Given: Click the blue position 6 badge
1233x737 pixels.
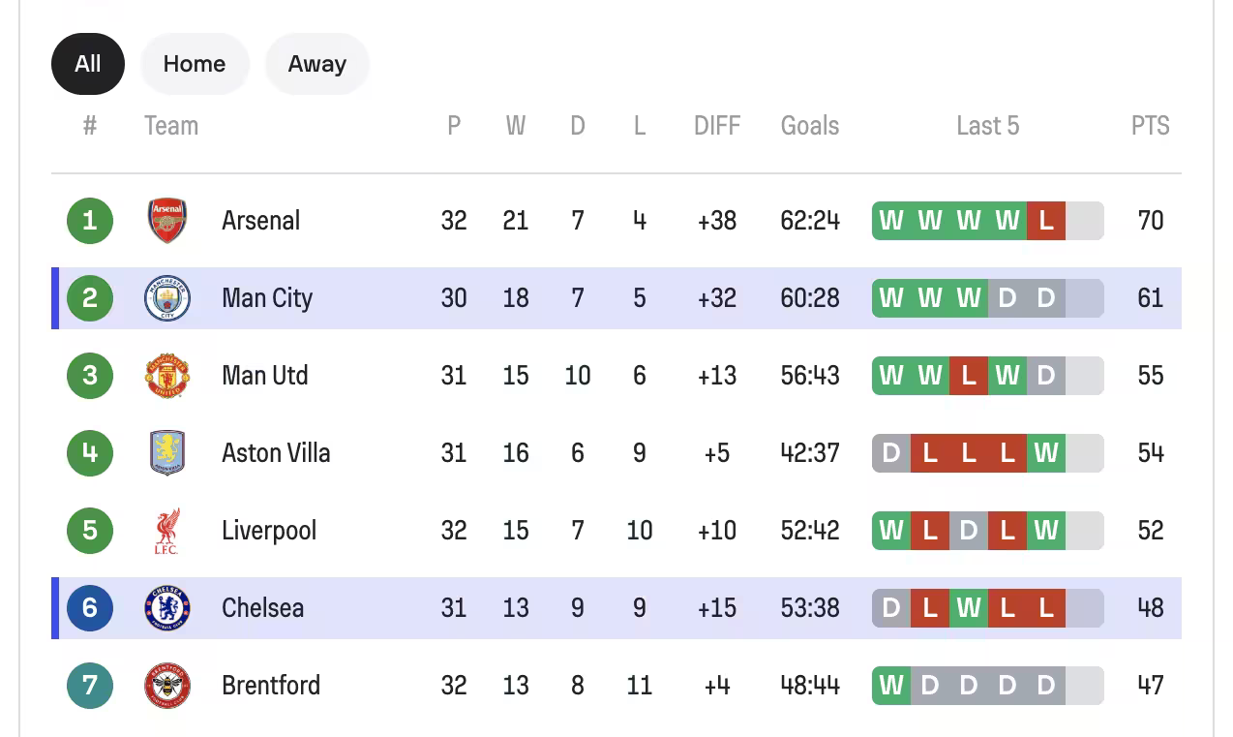Looking at the screenshot, I should (90, 608).
